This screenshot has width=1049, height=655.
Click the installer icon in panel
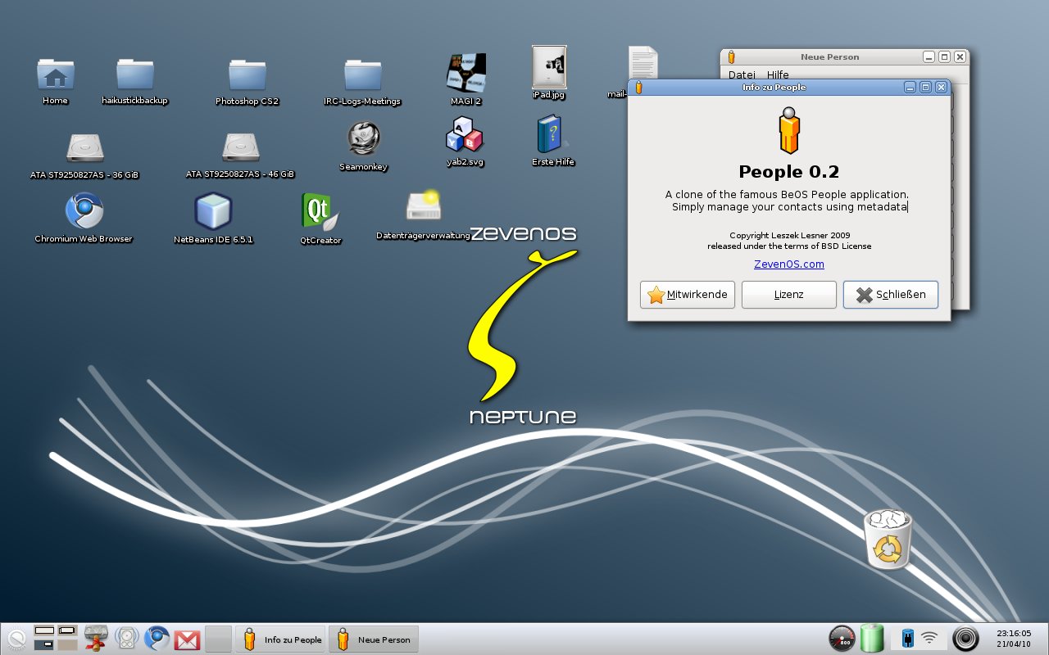point(97,639)
